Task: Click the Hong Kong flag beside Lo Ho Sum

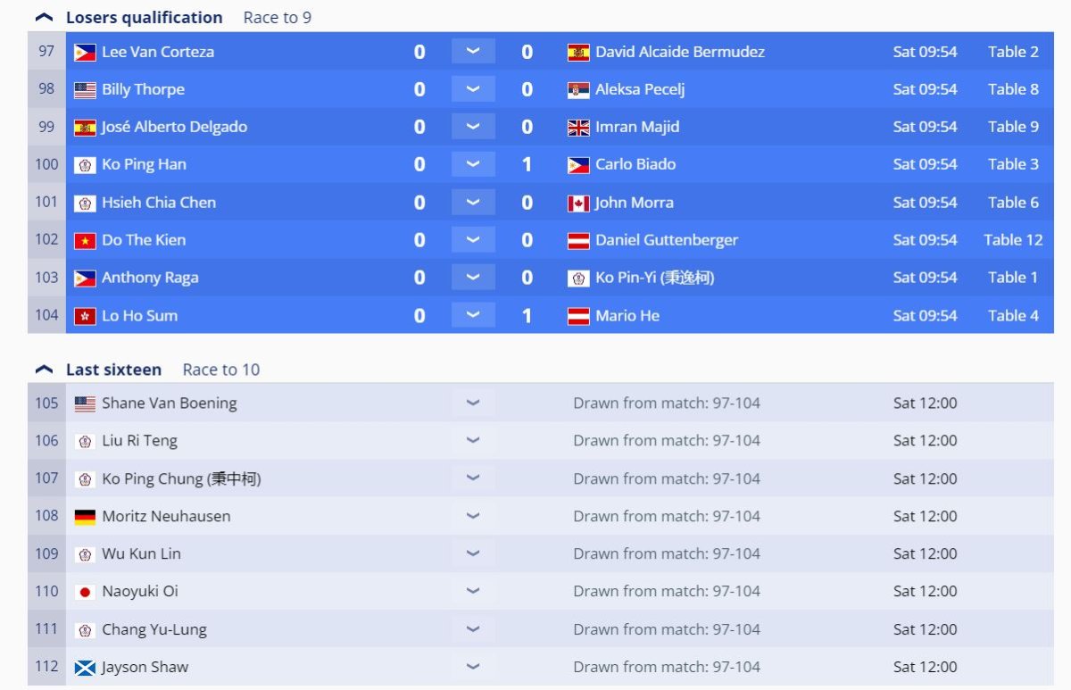Action: (x=85, y=316)
